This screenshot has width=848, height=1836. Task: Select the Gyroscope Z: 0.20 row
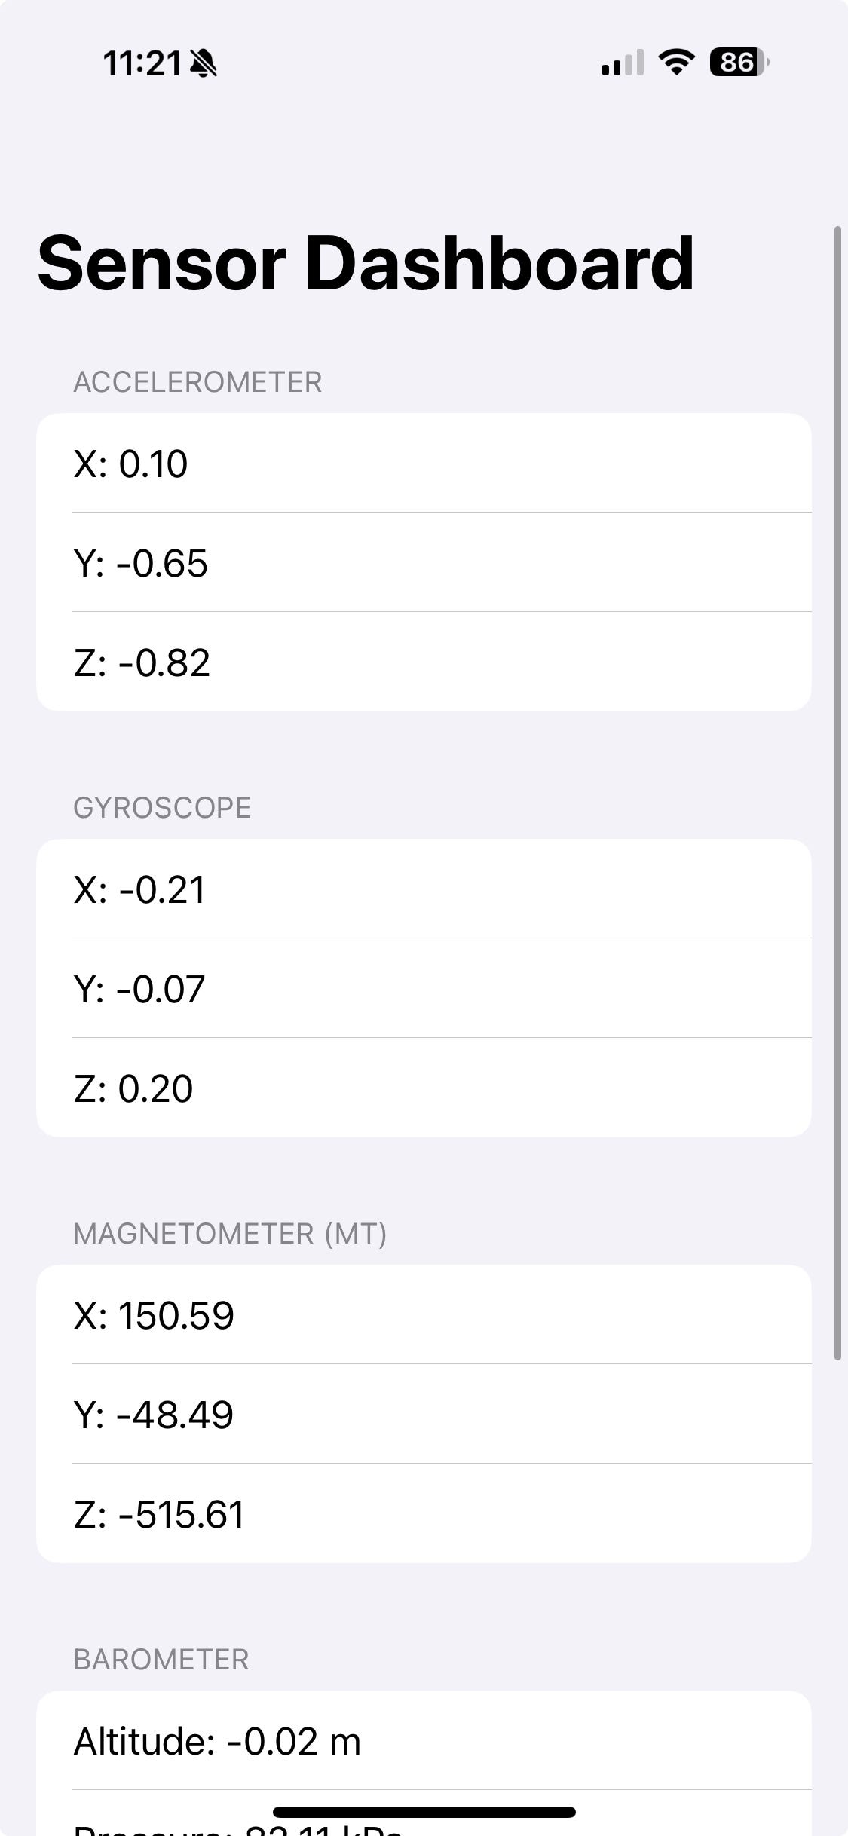tap(424, 1088)
